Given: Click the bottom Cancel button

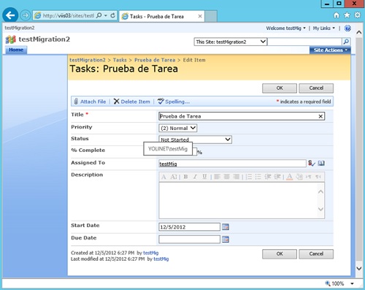Looking at the screenshot, I should point(316,254).
